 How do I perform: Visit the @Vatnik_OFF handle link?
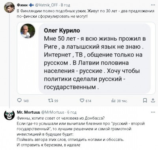[x=46, y=5]
